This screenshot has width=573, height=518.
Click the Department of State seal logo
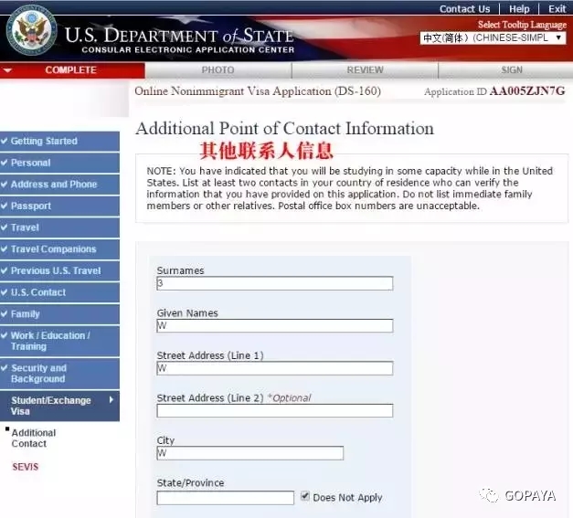[x=32, y=29]
